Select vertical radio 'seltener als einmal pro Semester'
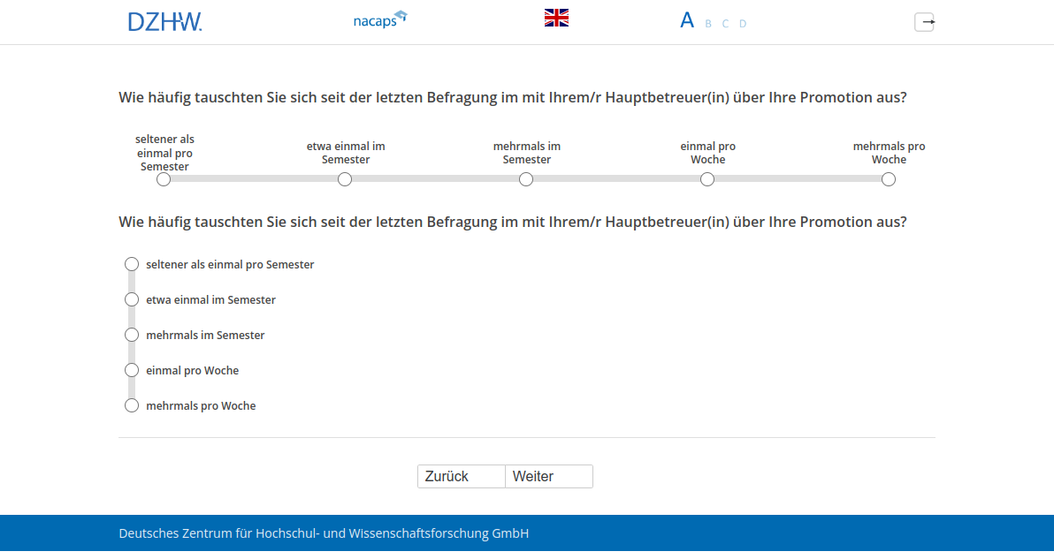 pyautogui.click(x=132, y=264)
